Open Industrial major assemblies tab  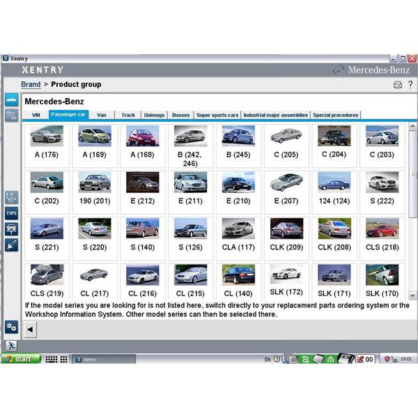point(276,115)
